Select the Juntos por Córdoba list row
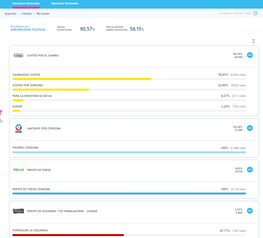Screen dimensions: 263x238 point(129,85)
